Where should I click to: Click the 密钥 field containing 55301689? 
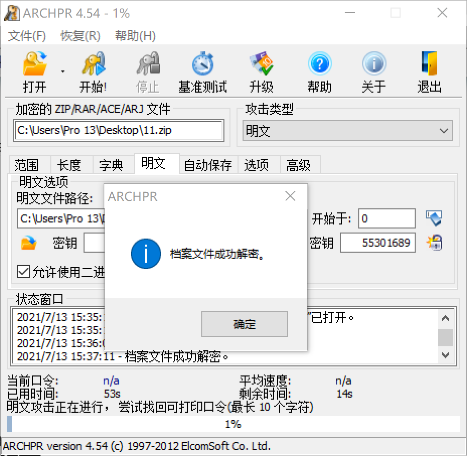click(x=377, y=243)
